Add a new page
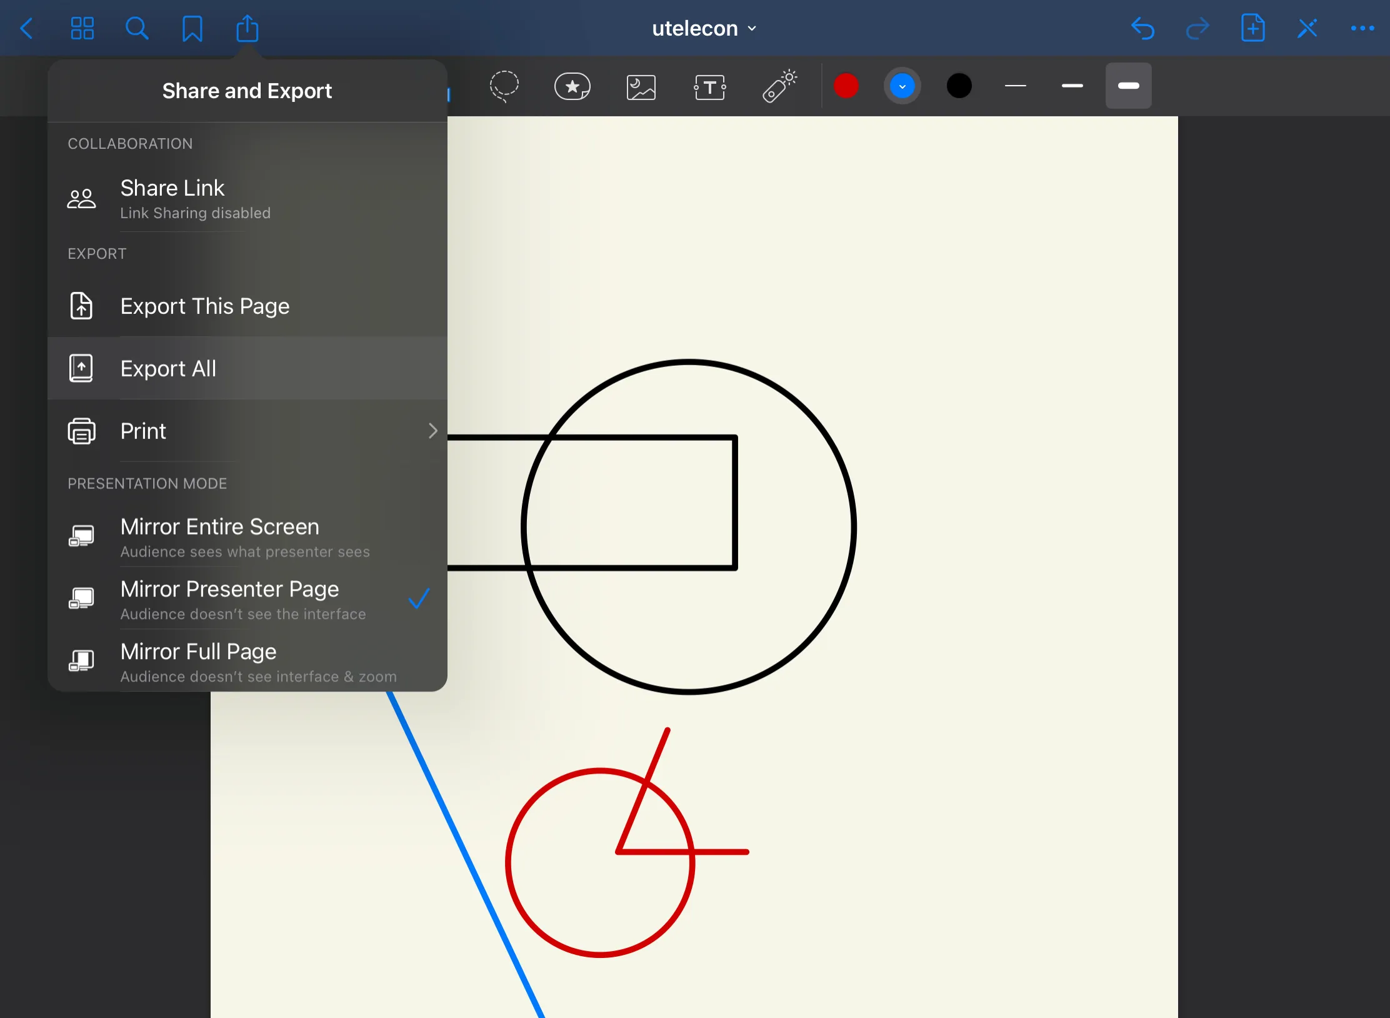 1252,29
